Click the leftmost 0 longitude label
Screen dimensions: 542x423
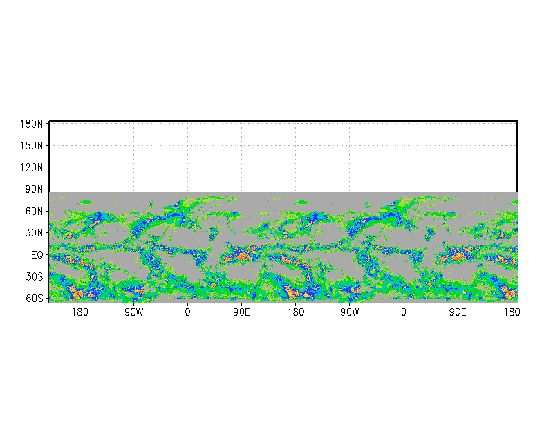(187, 312)
